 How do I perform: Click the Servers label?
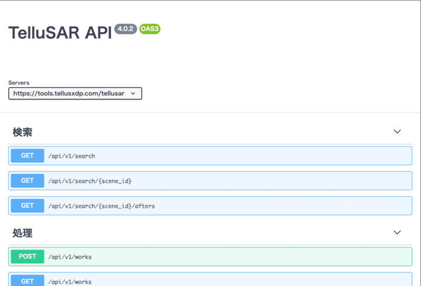[x=19, y=83]
